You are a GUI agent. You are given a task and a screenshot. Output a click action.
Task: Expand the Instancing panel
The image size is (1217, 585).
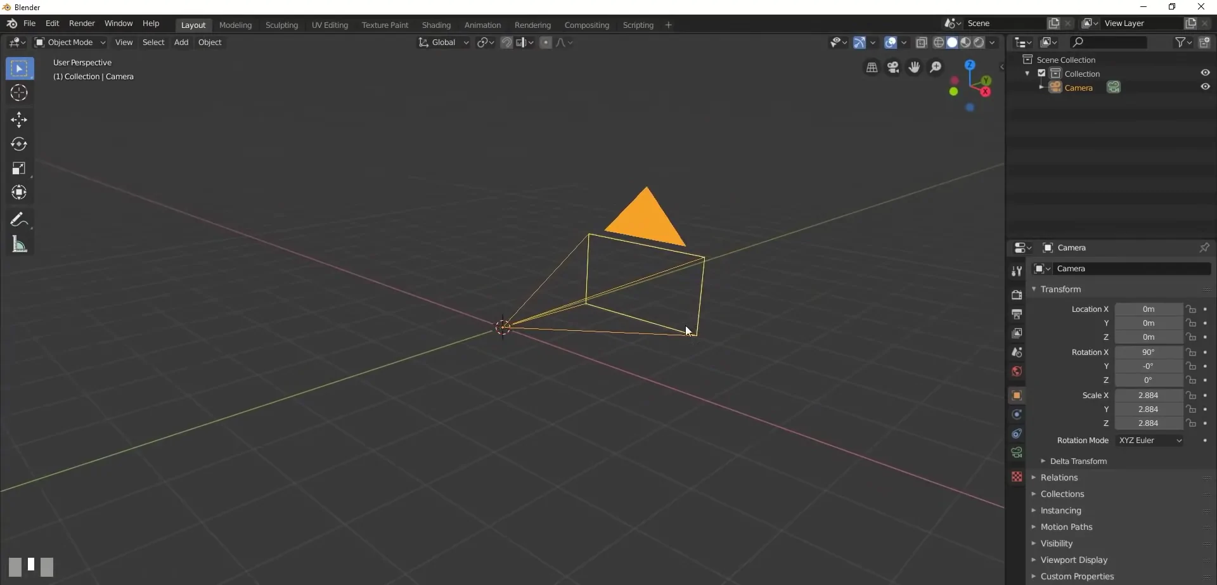(x=1060, y=511)
